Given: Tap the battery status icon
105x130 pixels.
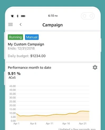Looking at the screenshot, I should pyautogui.click(x=23, y=16).
